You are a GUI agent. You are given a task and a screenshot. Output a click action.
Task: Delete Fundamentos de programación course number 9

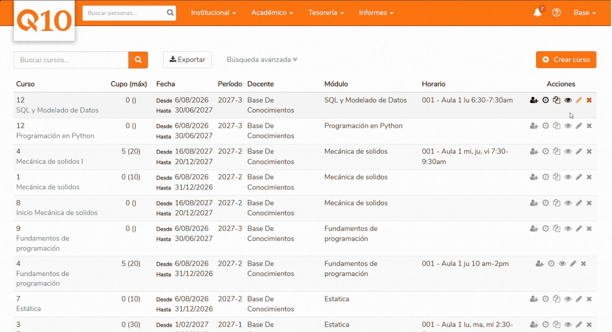click(589, 228)
